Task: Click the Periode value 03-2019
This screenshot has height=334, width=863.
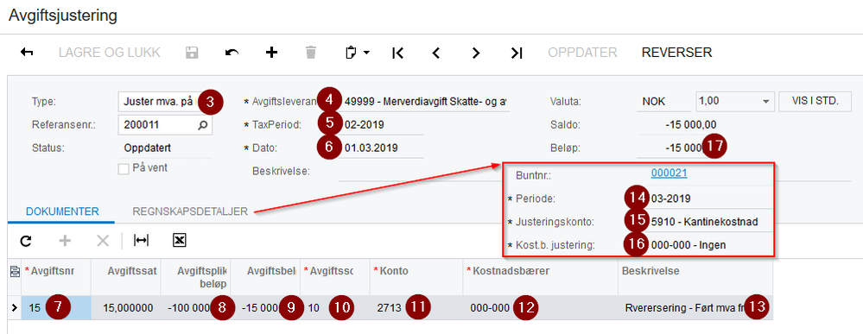Action: (670, 199)
